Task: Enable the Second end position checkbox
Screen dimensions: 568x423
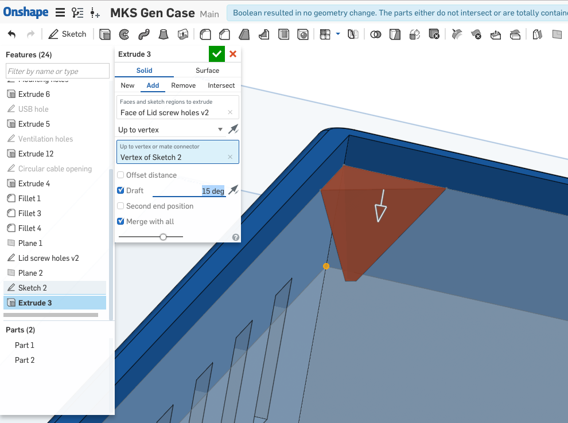Action: coord(120,206)
